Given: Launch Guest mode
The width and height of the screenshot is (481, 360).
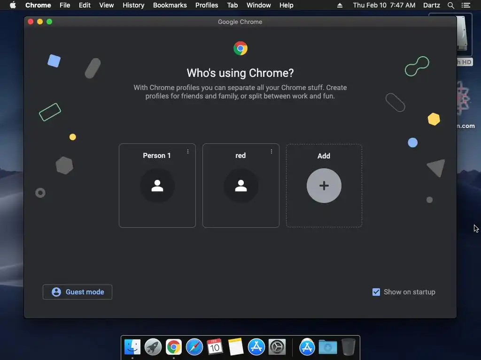Looking at the screenshot, I should tap(78, 292).
